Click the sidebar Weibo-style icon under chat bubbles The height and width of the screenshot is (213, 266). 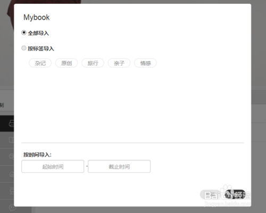(11, 174)
